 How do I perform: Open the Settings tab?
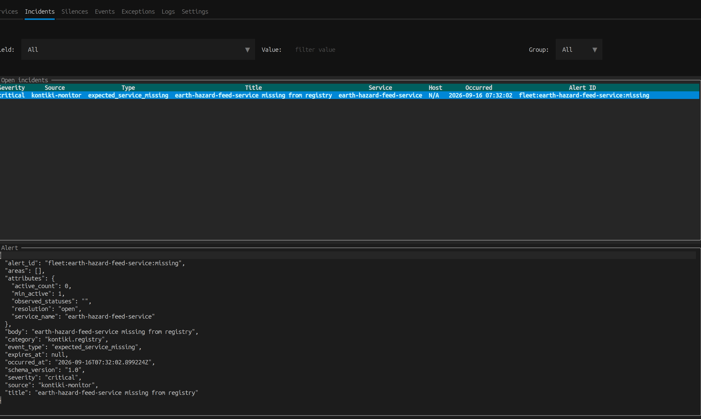(x=195, y=11)
